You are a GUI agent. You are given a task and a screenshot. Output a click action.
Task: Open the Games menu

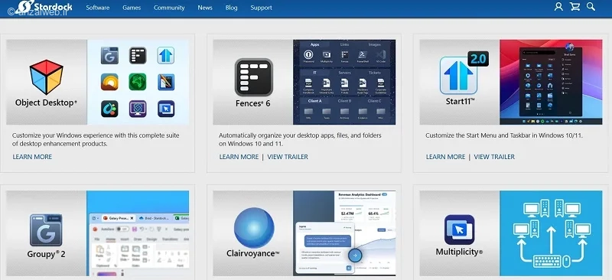[132, 8]
